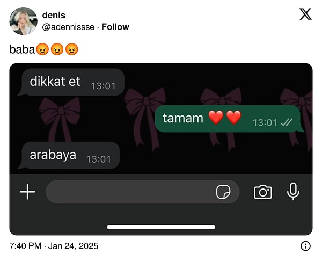The height and width of the screenshot is (262, 322).
Task: Open the 7:40 PM Jan 24, 2025 timestamp
Action: coord(54,246)
